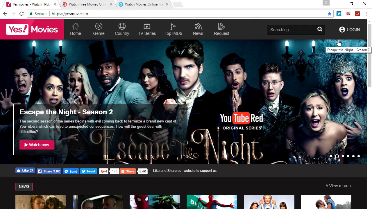Select the active second carousel dot
372x209 pixels.
pos(337,156)
